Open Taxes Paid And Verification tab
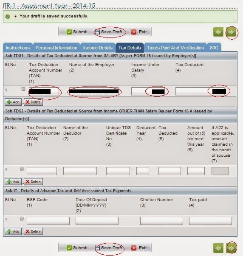Viewport: 243px width, 256px height. click(175, 48)
